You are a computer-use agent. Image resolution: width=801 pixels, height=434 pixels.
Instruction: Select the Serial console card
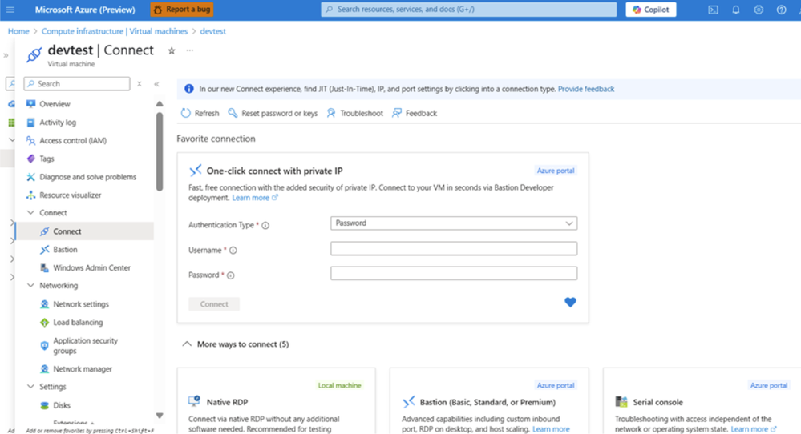click(x=702, y=401)
